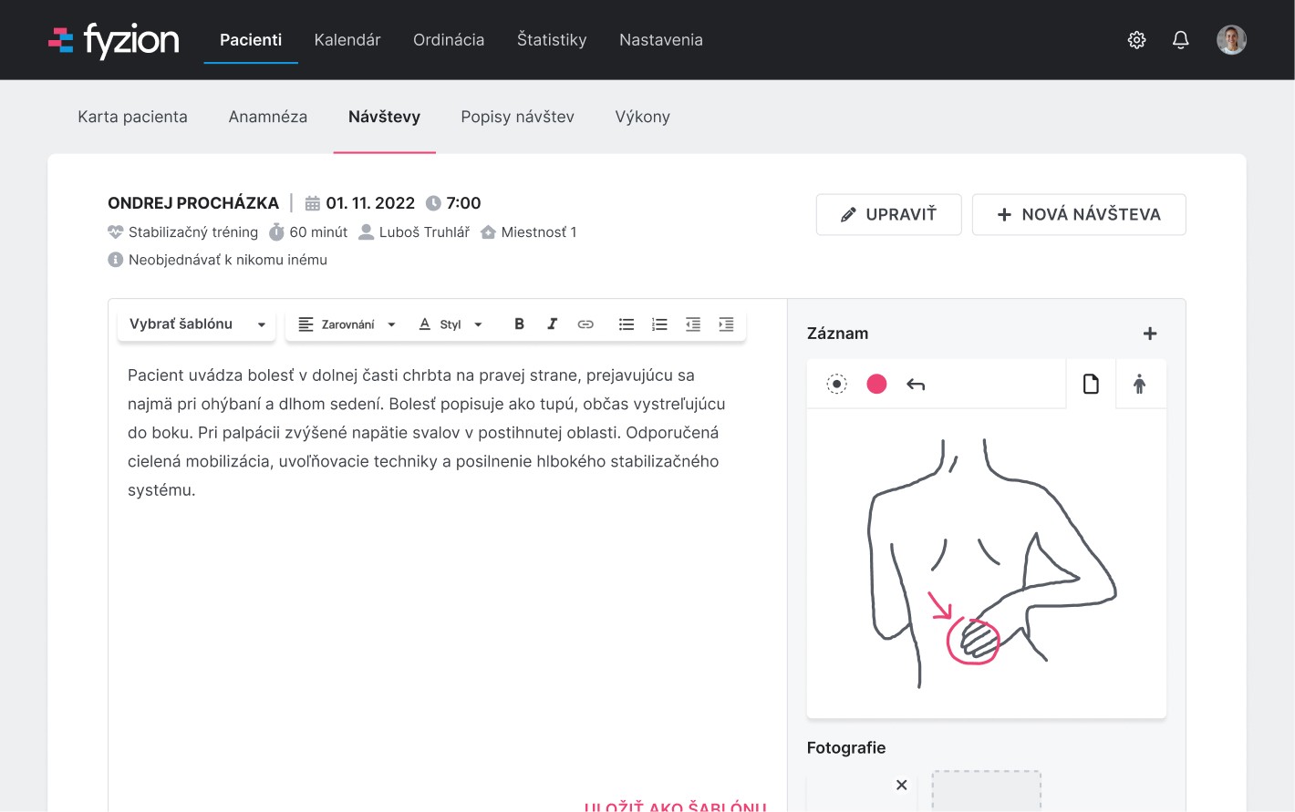Toggle italic formatting
The width and height of the screenshot is (1295, 812).
(x=552, y=324)
